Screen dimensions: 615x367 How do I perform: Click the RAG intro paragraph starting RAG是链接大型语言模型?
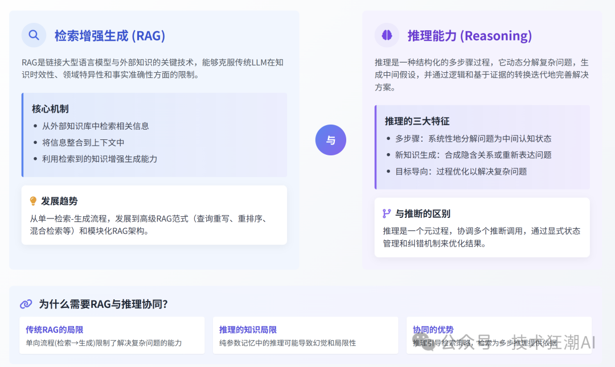pos(153,69)
